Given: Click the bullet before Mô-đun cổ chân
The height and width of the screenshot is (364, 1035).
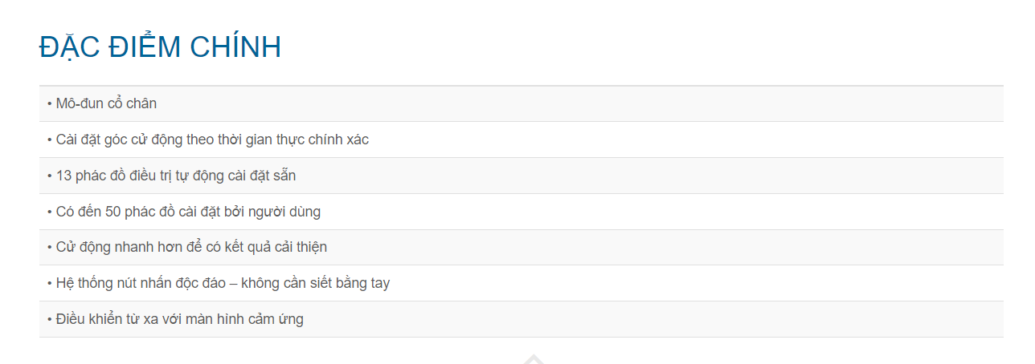Looking at the screenshot, I should tap(50, 104).
